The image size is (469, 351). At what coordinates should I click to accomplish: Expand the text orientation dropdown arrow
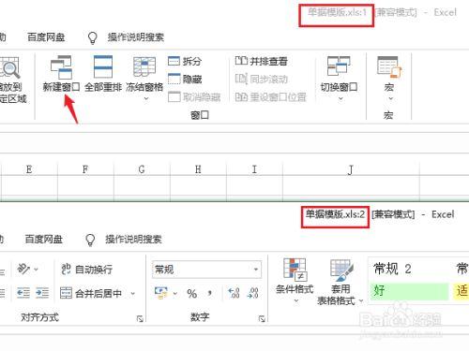[36, 269]
